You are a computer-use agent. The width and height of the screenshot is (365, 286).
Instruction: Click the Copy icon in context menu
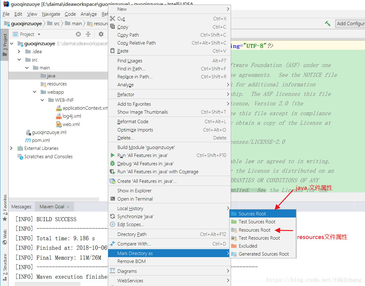(x=112, y=26)
